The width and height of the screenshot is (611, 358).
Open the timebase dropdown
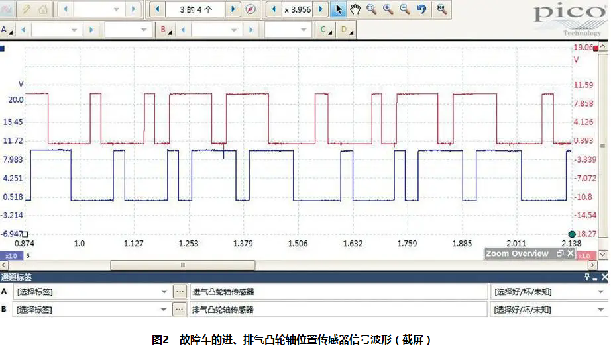coord(116,9)
